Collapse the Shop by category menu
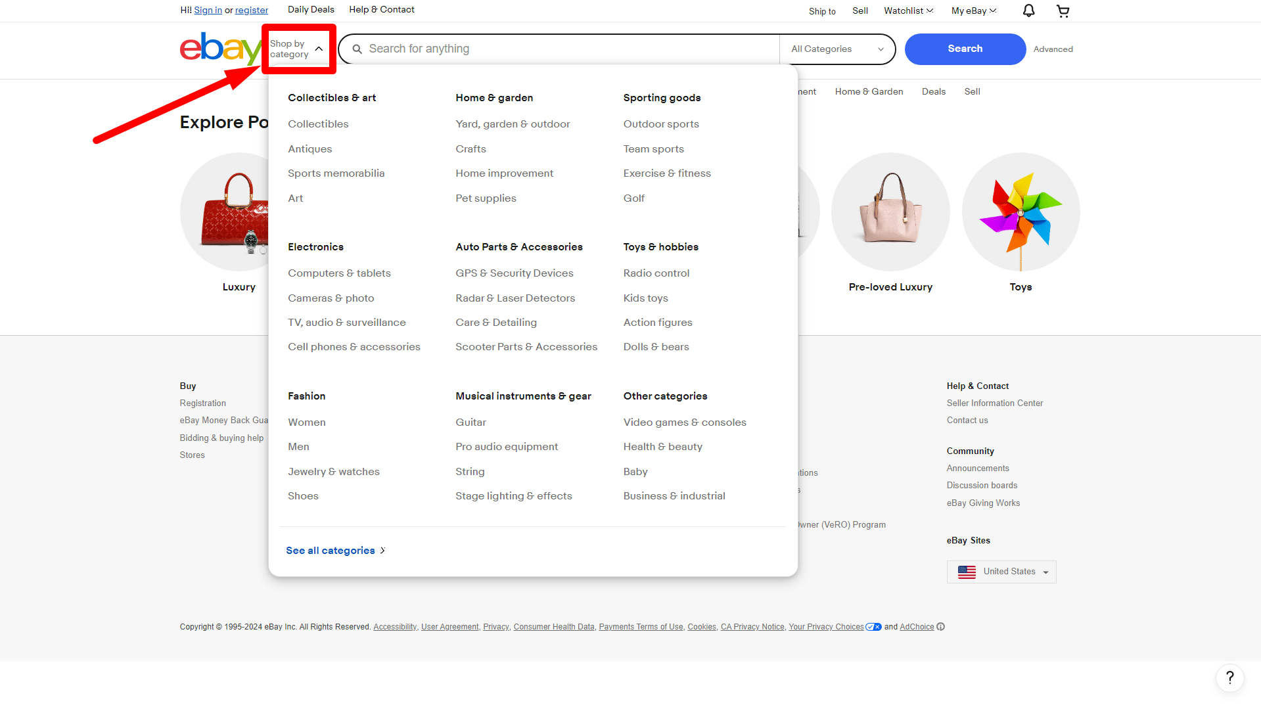This screenshot has height=709, width=1261. (x=298, y=49)
